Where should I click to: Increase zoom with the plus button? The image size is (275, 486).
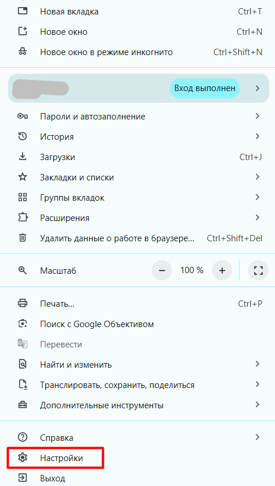click(222, 270)
